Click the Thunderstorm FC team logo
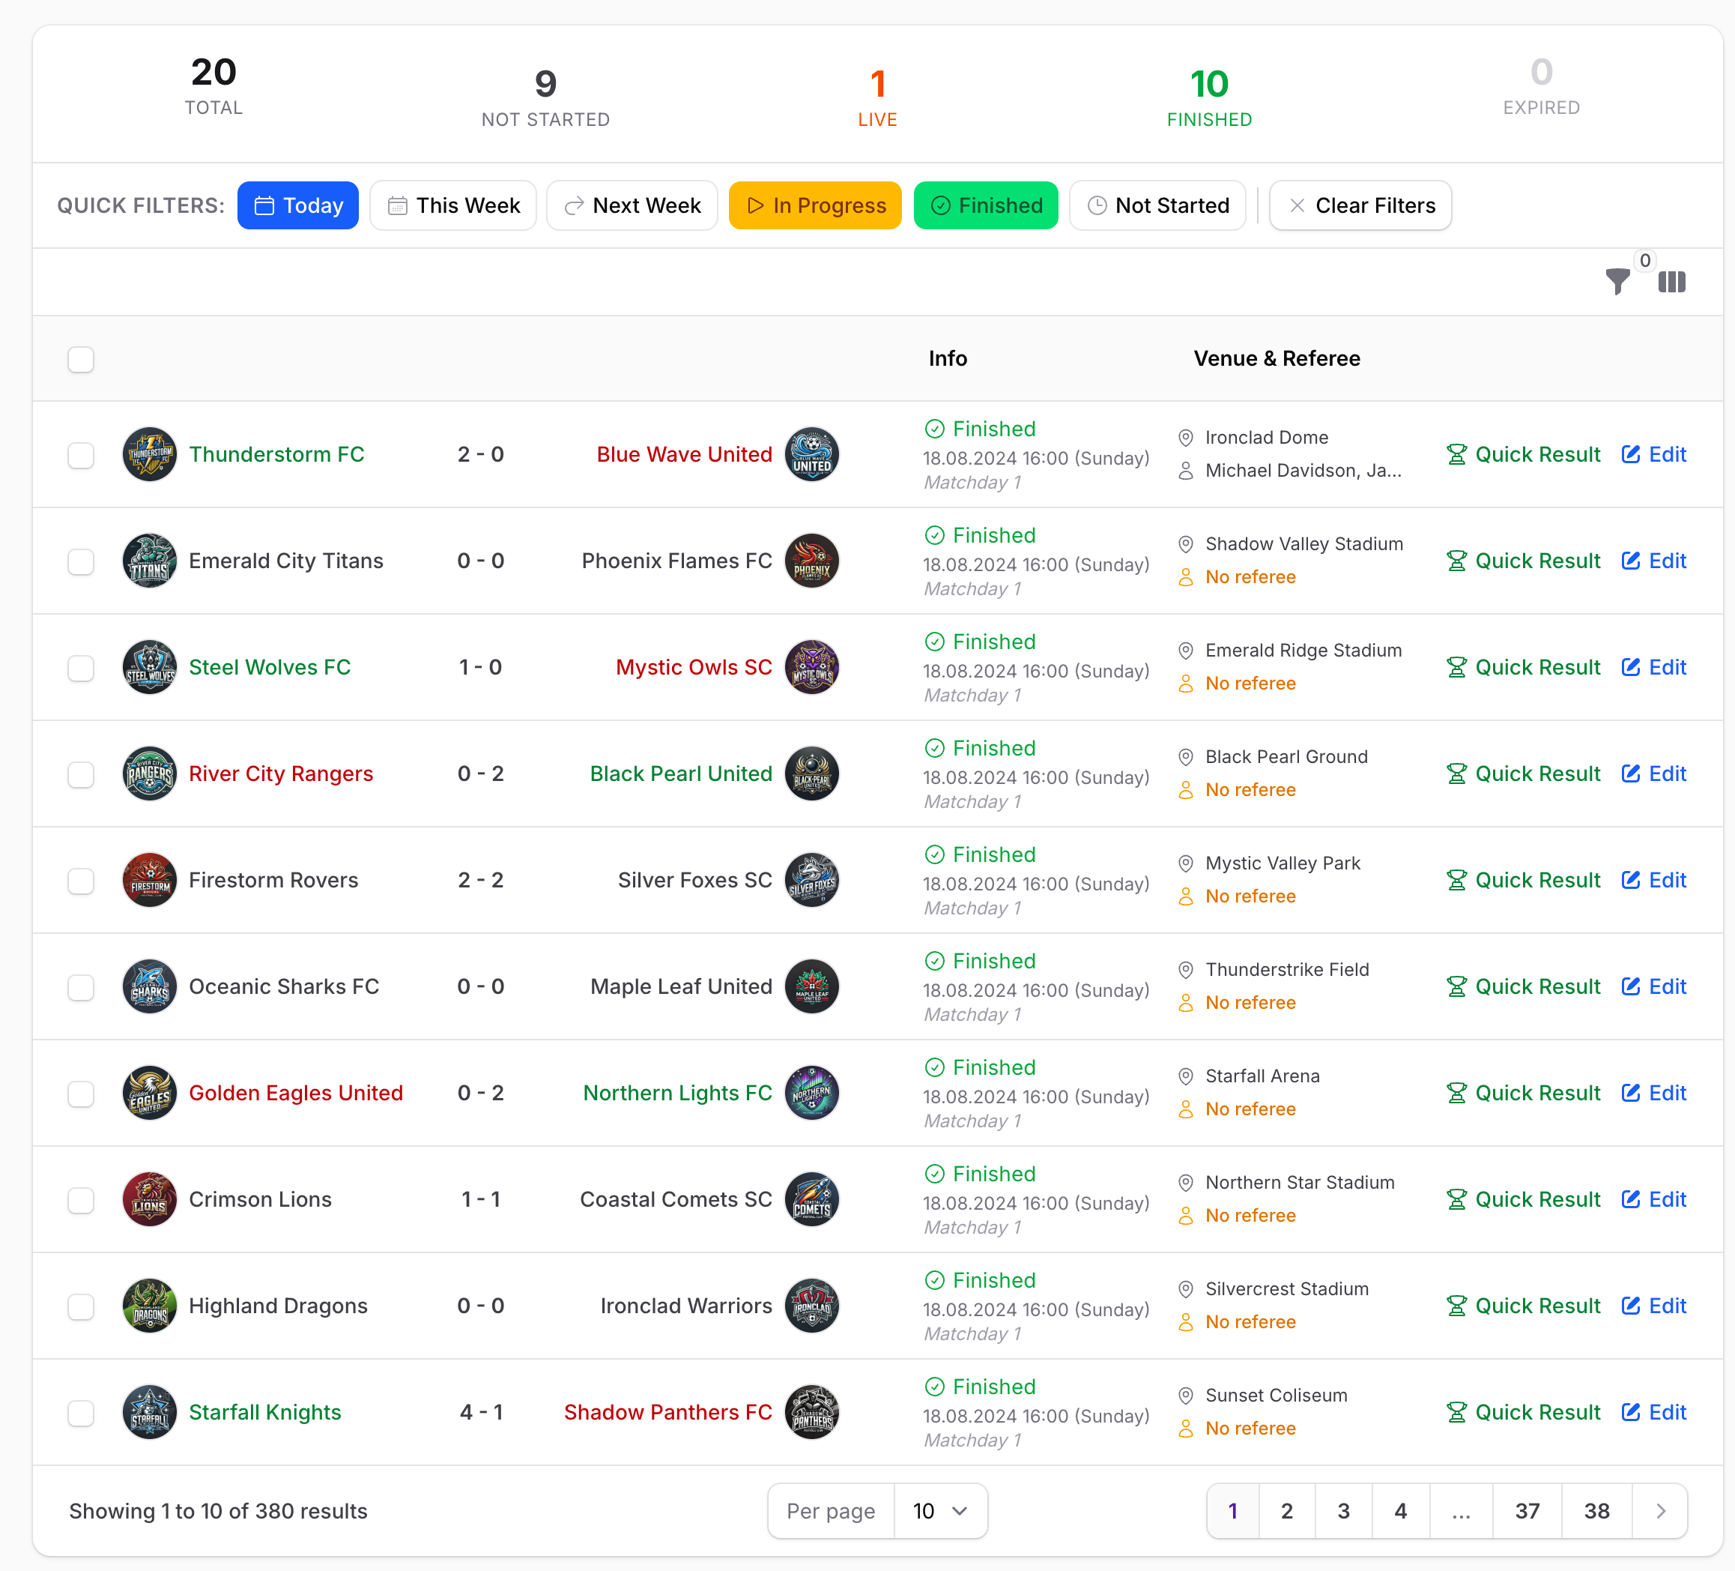The width and height of the screenshot is (1735, 1571). [x=150, y=454]
